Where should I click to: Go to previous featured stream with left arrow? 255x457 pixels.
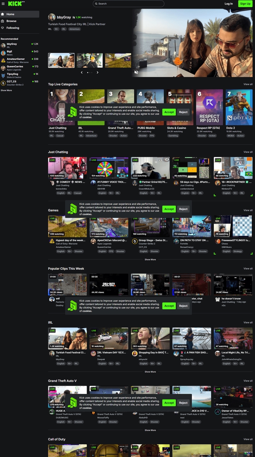82,73
